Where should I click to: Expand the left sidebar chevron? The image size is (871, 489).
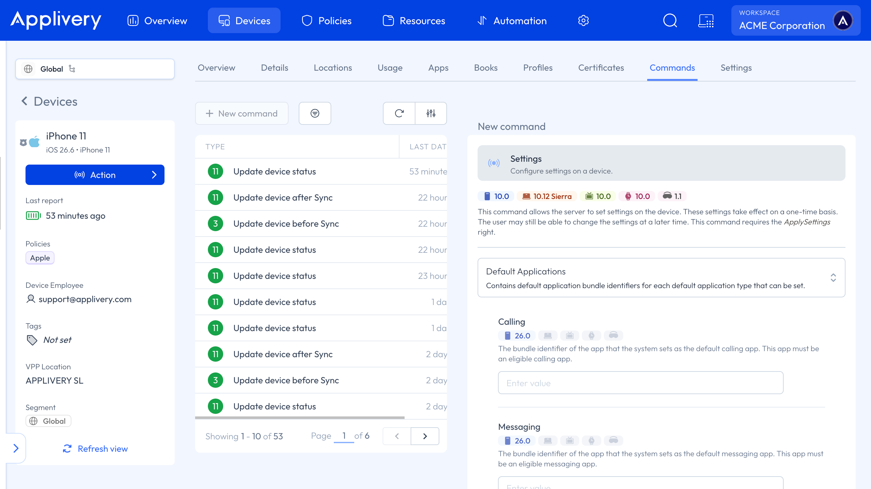[x=16, y=448]
